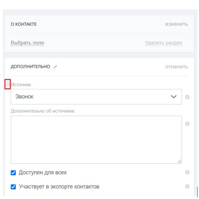Open gear settings for the source details textarea

pyautogui.click(x=187, y=124)
